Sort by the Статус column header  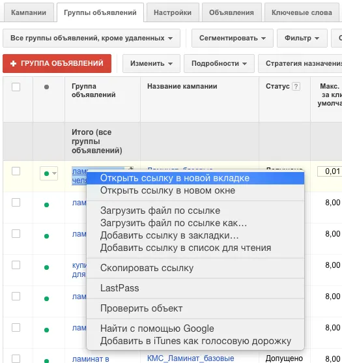click(x=278, y=87)
